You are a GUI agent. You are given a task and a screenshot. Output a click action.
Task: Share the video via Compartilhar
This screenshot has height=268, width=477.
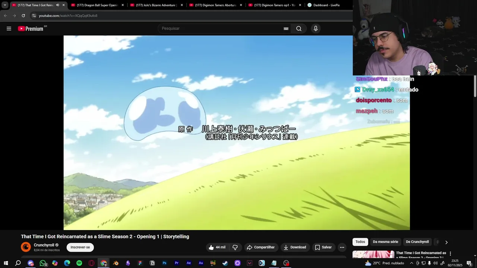261,247
